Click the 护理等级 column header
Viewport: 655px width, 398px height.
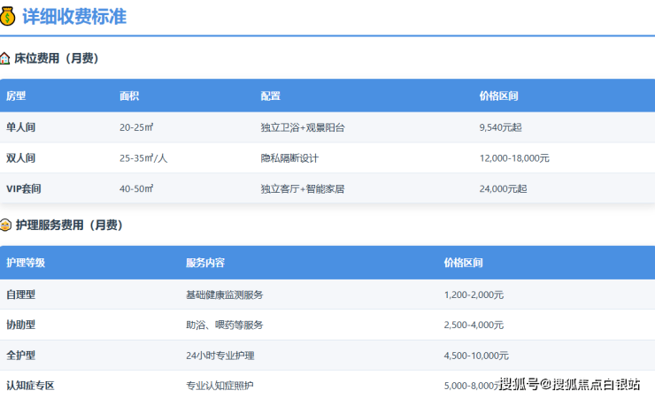pyautogui.click(x=25, y=263)
